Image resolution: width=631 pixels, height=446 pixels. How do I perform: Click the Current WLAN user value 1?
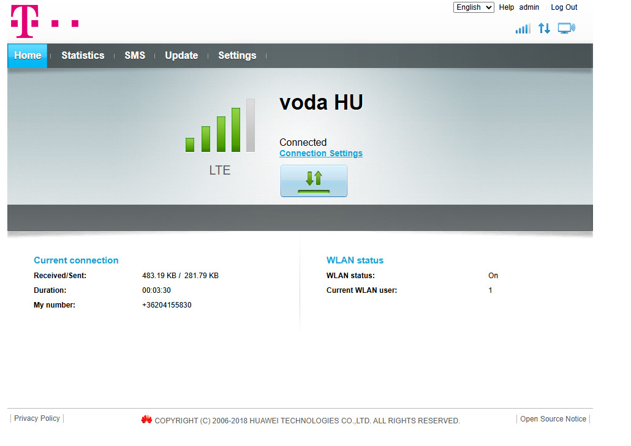[x=490, y=290]
